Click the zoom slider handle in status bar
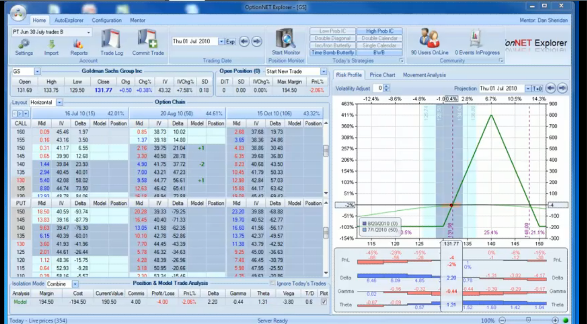Image resolution: width=587 pixels, height=324 pixels. click(x=528, y=320)
